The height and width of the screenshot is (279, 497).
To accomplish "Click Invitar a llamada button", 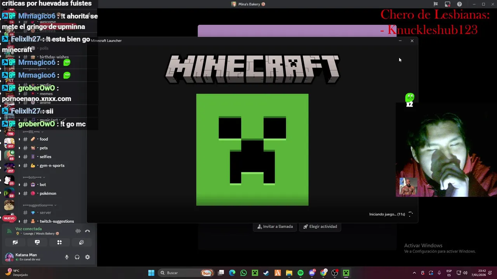I will (275, 227).
